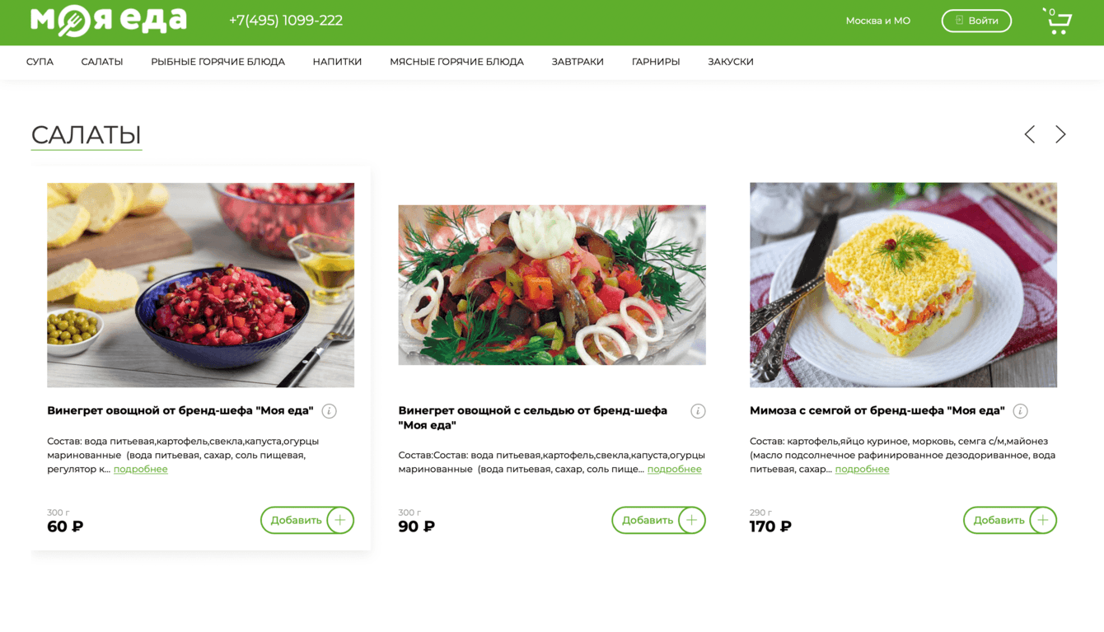Open the Напитки menu category
Viewport: 1104px width, 632px height.
[337, 62]
